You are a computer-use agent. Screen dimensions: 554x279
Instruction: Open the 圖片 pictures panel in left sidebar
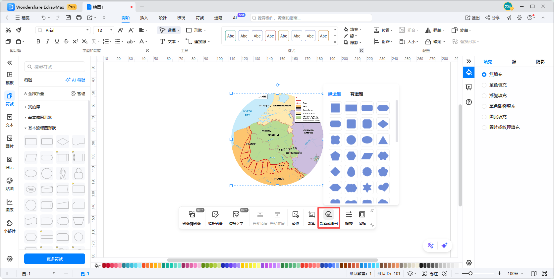(x=10, y=141)
